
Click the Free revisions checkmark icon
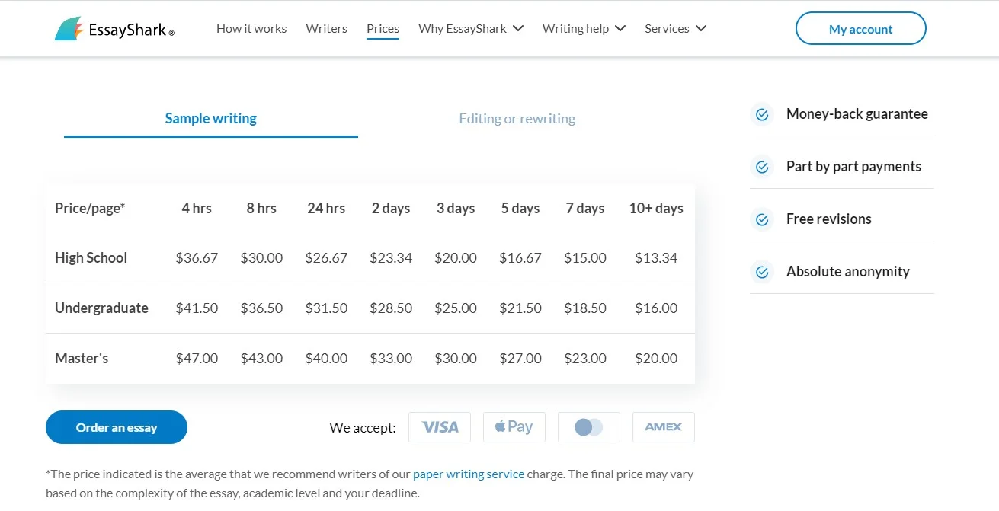(x=762, y=219)
